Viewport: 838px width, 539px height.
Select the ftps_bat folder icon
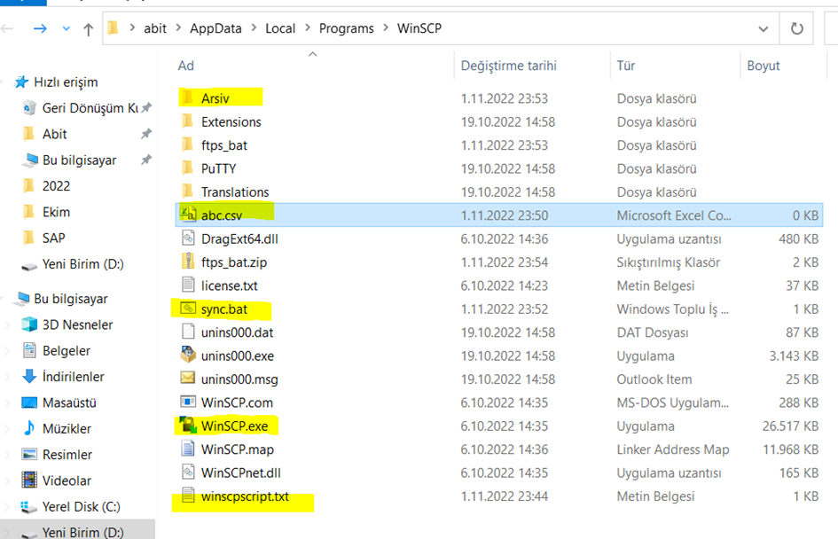tap(188, 145)
